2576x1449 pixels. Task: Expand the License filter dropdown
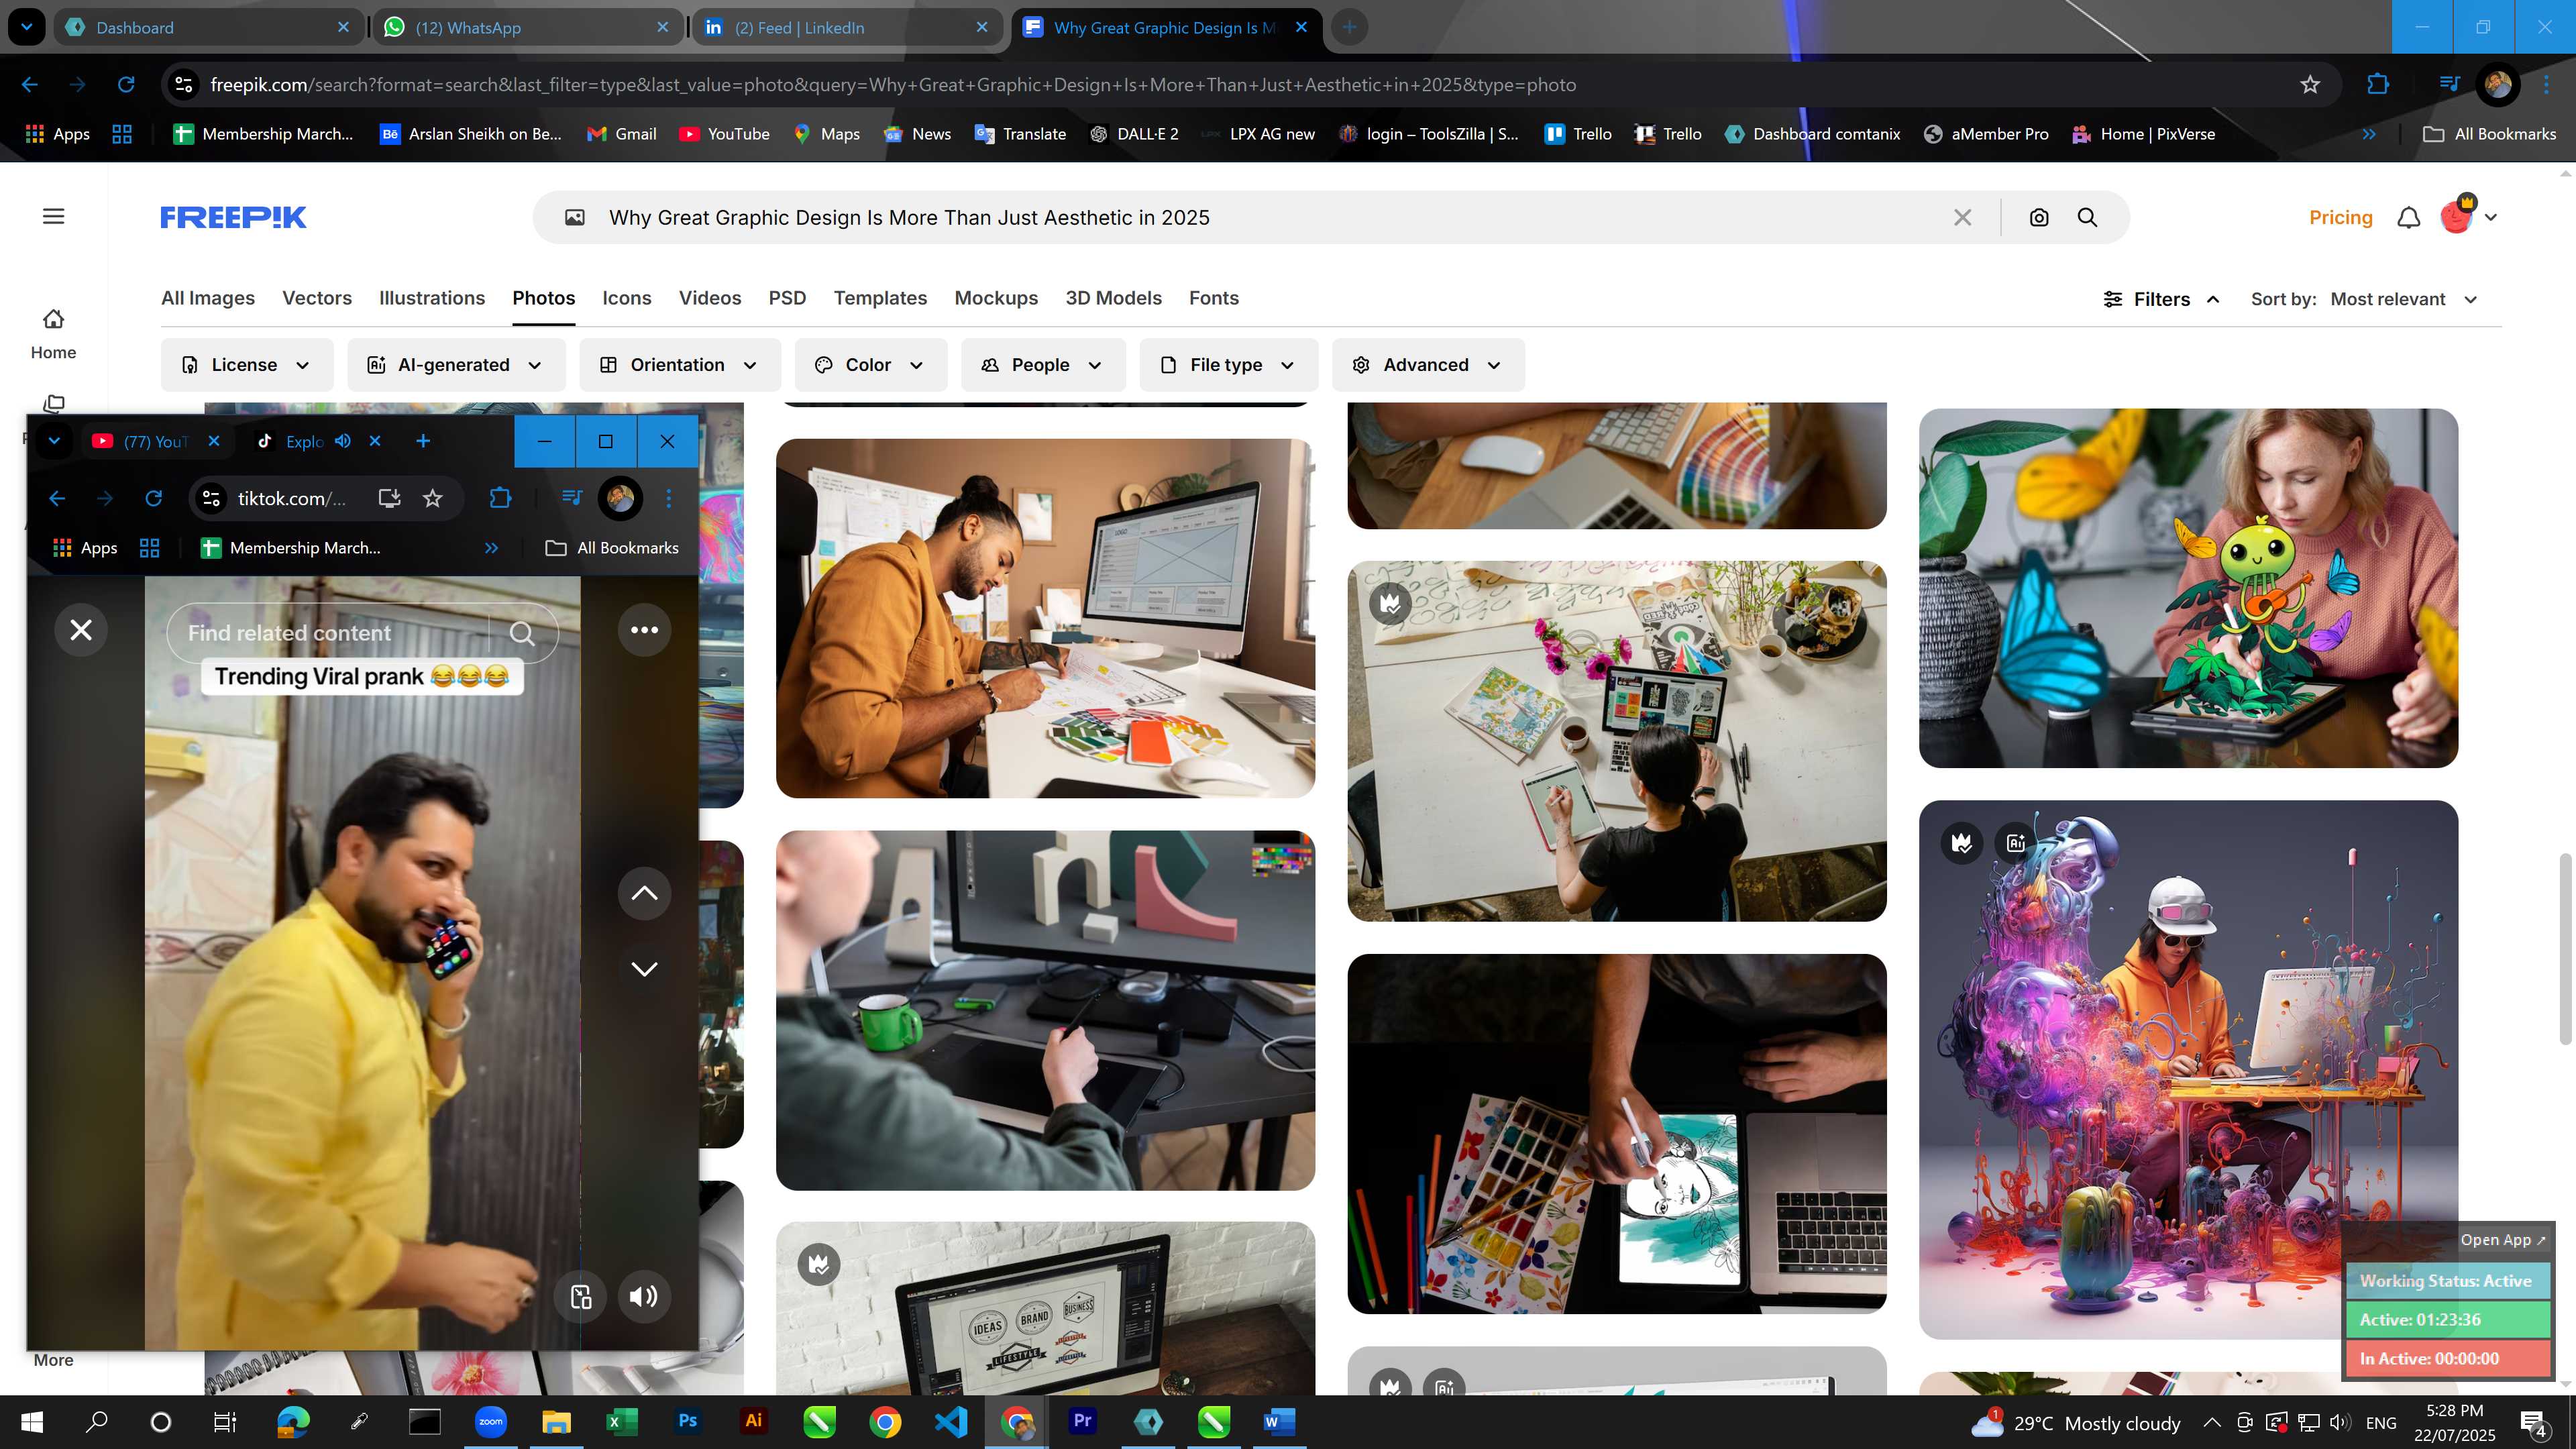pyautogui.click(x=246, y=365)
